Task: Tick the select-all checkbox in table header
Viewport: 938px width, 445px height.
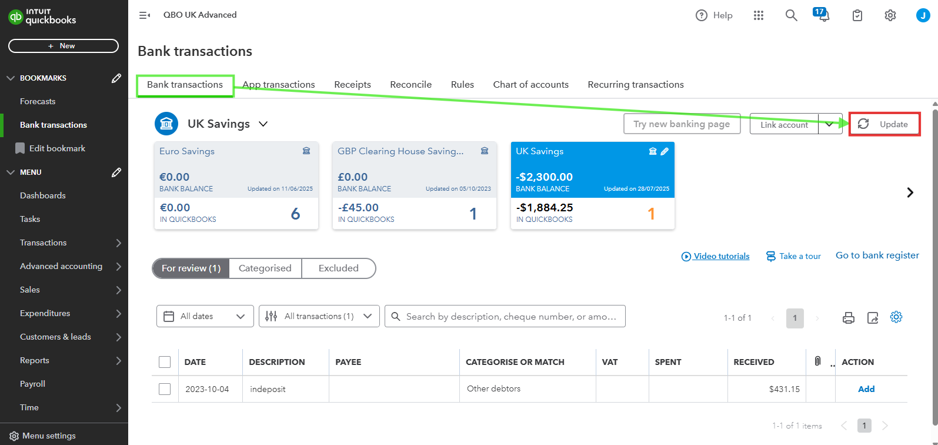Action: point(165,362)
